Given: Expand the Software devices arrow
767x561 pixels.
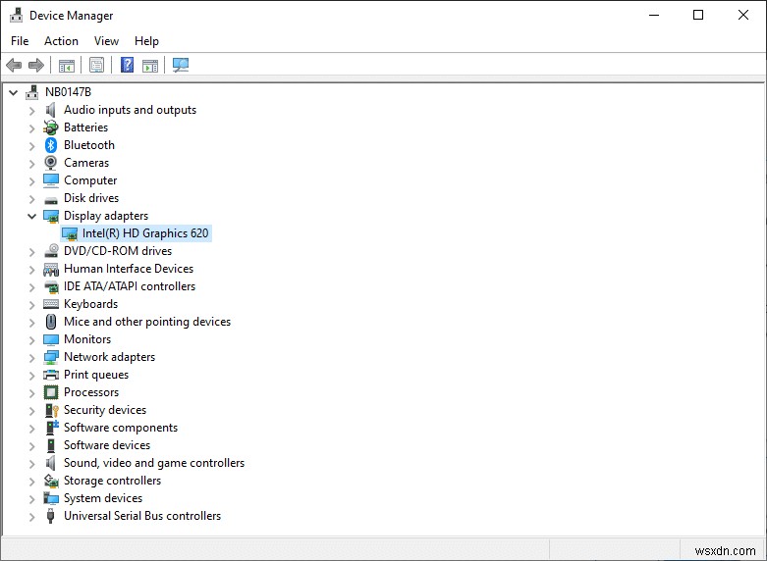Looking at the screenshot, I should point(31,446).
